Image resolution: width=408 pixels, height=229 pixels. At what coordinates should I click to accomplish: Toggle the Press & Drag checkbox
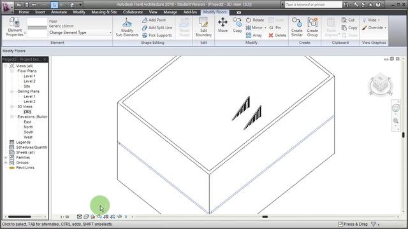(340, 224)
